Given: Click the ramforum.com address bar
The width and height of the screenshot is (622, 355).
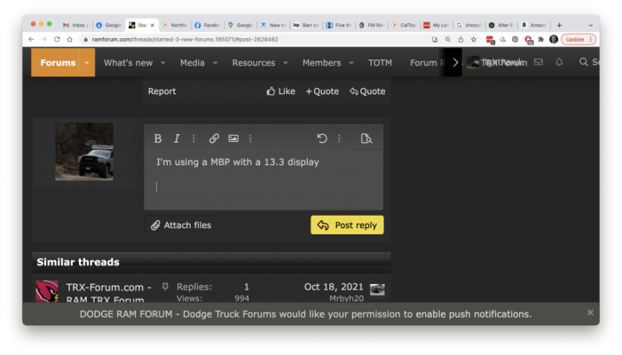Looking at the screenshot, I should [x=254, y=39].
